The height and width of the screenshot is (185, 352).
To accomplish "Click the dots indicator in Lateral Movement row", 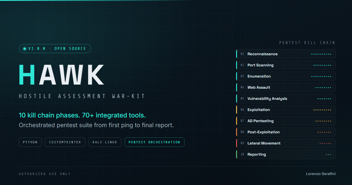I will [x=325, y=143].
